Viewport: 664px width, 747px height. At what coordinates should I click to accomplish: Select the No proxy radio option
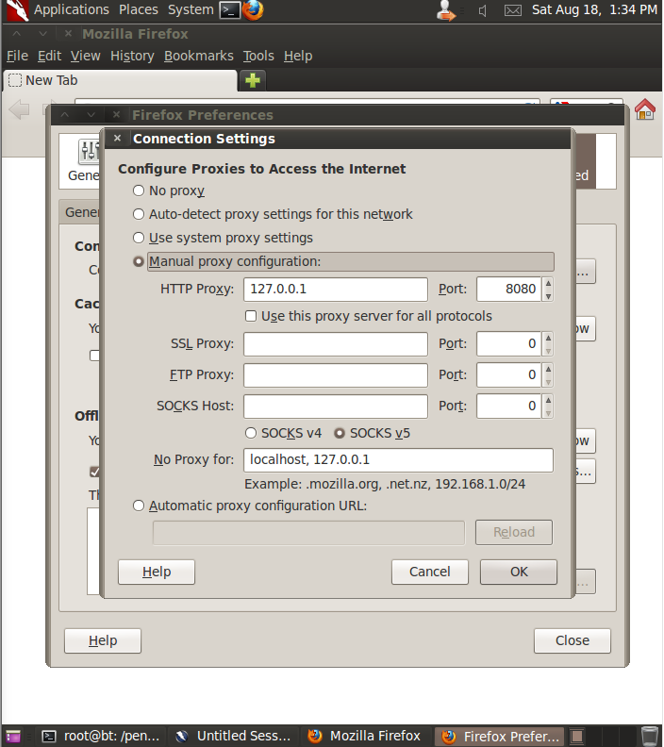139,191
